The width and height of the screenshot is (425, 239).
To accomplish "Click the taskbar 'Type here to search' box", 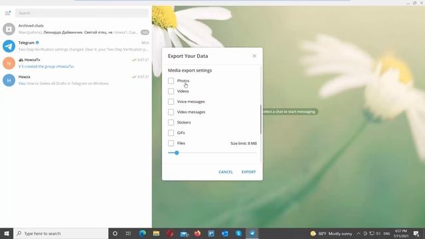I will [x=60, y=233].
